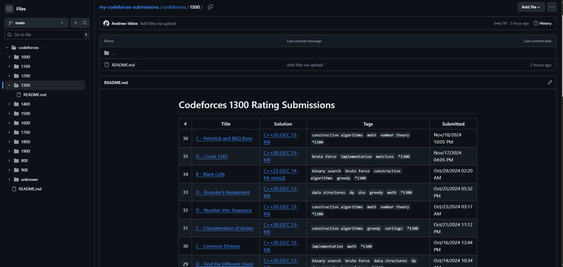The width and height of the screenshot is (563, 267).
Task: Open C++20 solution for row 33
Action: tap(281, 192)
